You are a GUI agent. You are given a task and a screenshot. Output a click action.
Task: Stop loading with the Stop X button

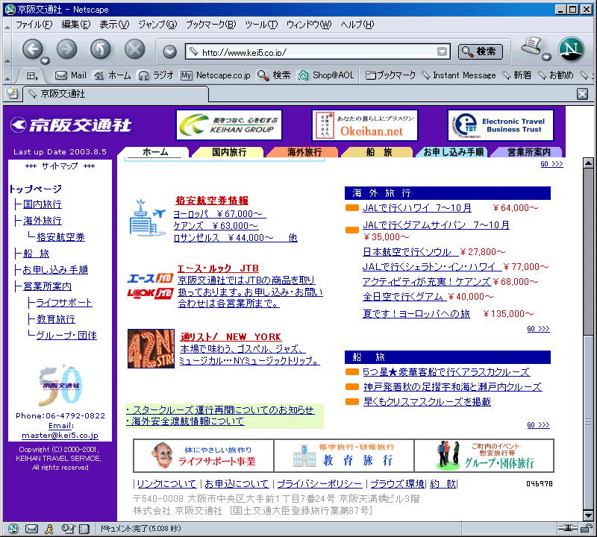tap(135, 49)
